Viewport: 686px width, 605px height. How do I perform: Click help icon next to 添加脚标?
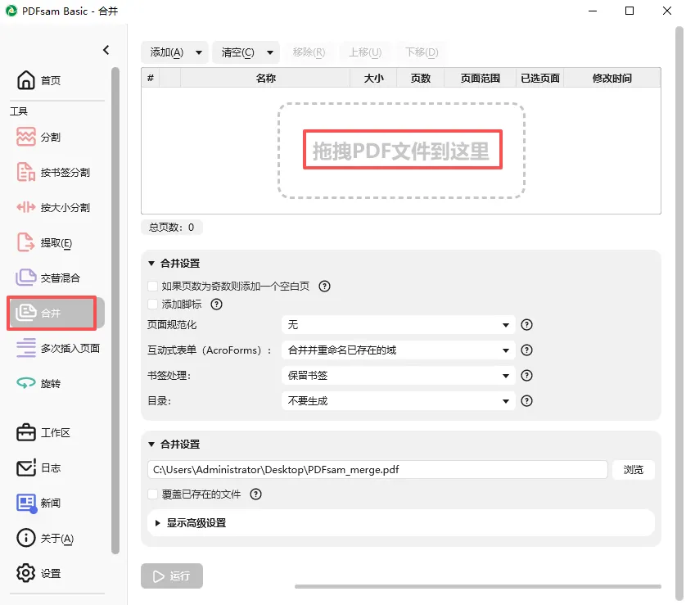point(216,304)
